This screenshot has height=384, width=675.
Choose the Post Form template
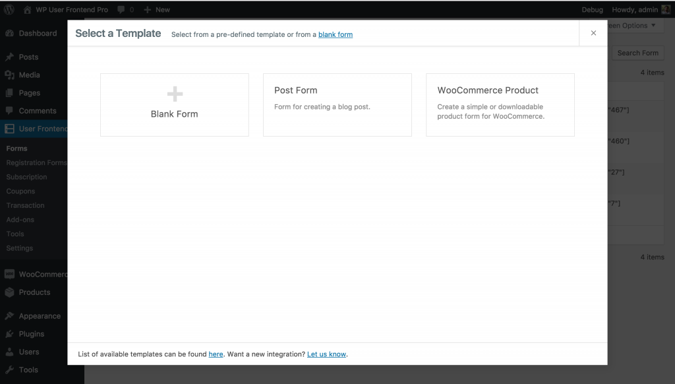click(337, 105)
